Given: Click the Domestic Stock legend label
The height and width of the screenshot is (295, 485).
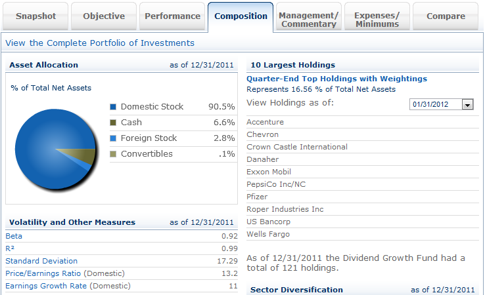Looking at the screenshot, I should [152, 107].
